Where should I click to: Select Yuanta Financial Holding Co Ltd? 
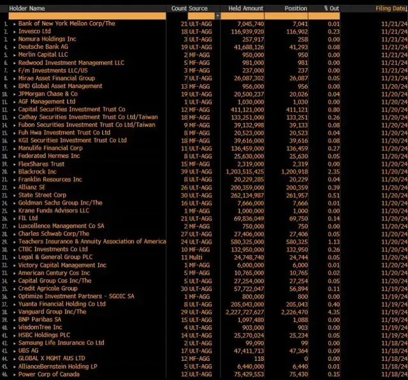click(x=62, y=304)
